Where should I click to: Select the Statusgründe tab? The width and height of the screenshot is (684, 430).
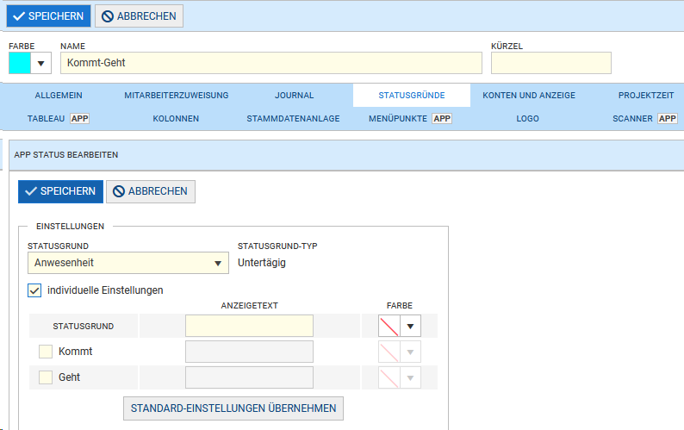point(412,95)
